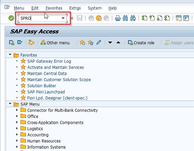Click the Other menu button
The width and height of the screenshot is (194, 151).
coord(55,43)
